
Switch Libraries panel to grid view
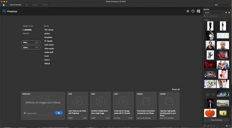226,13
